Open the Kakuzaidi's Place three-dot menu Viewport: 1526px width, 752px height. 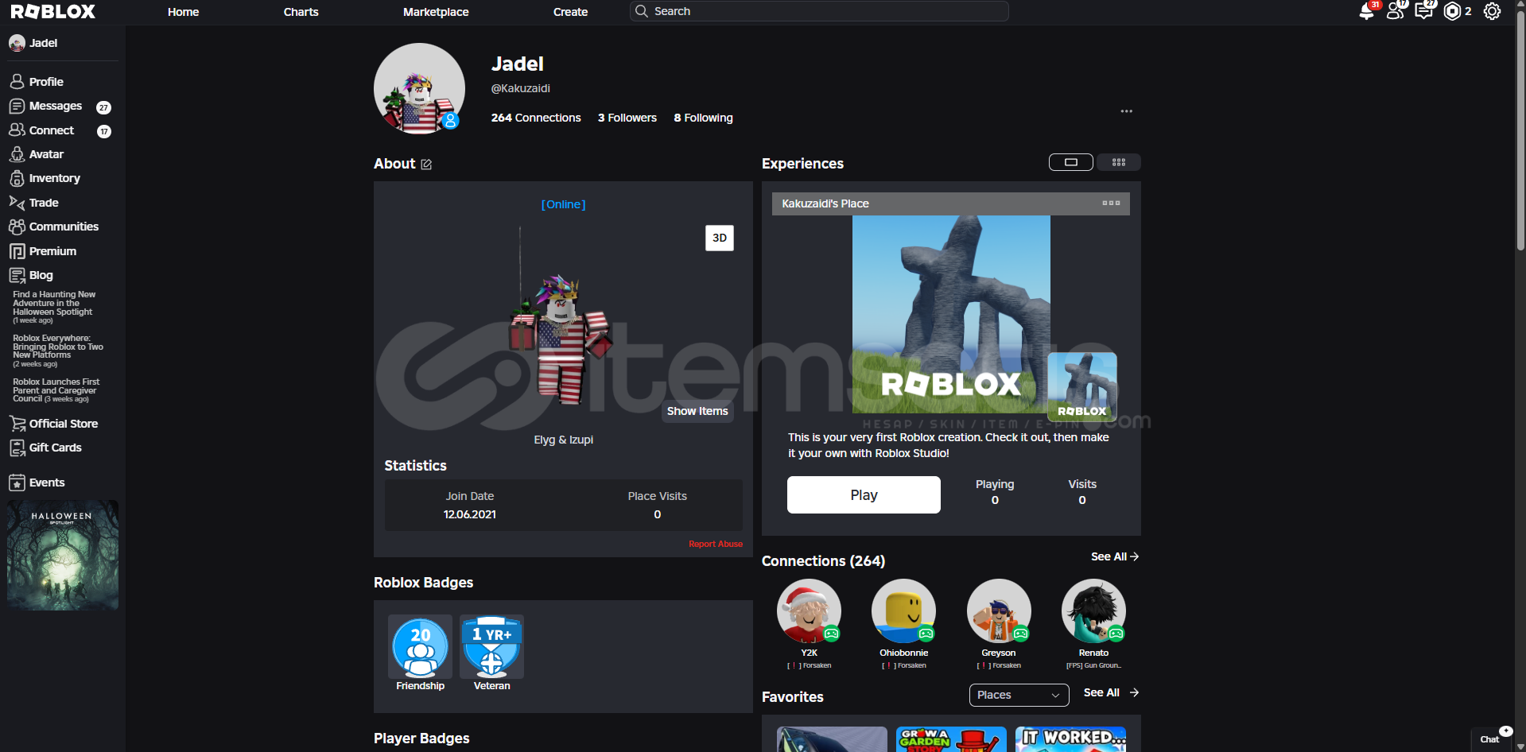coord(1111,204)
